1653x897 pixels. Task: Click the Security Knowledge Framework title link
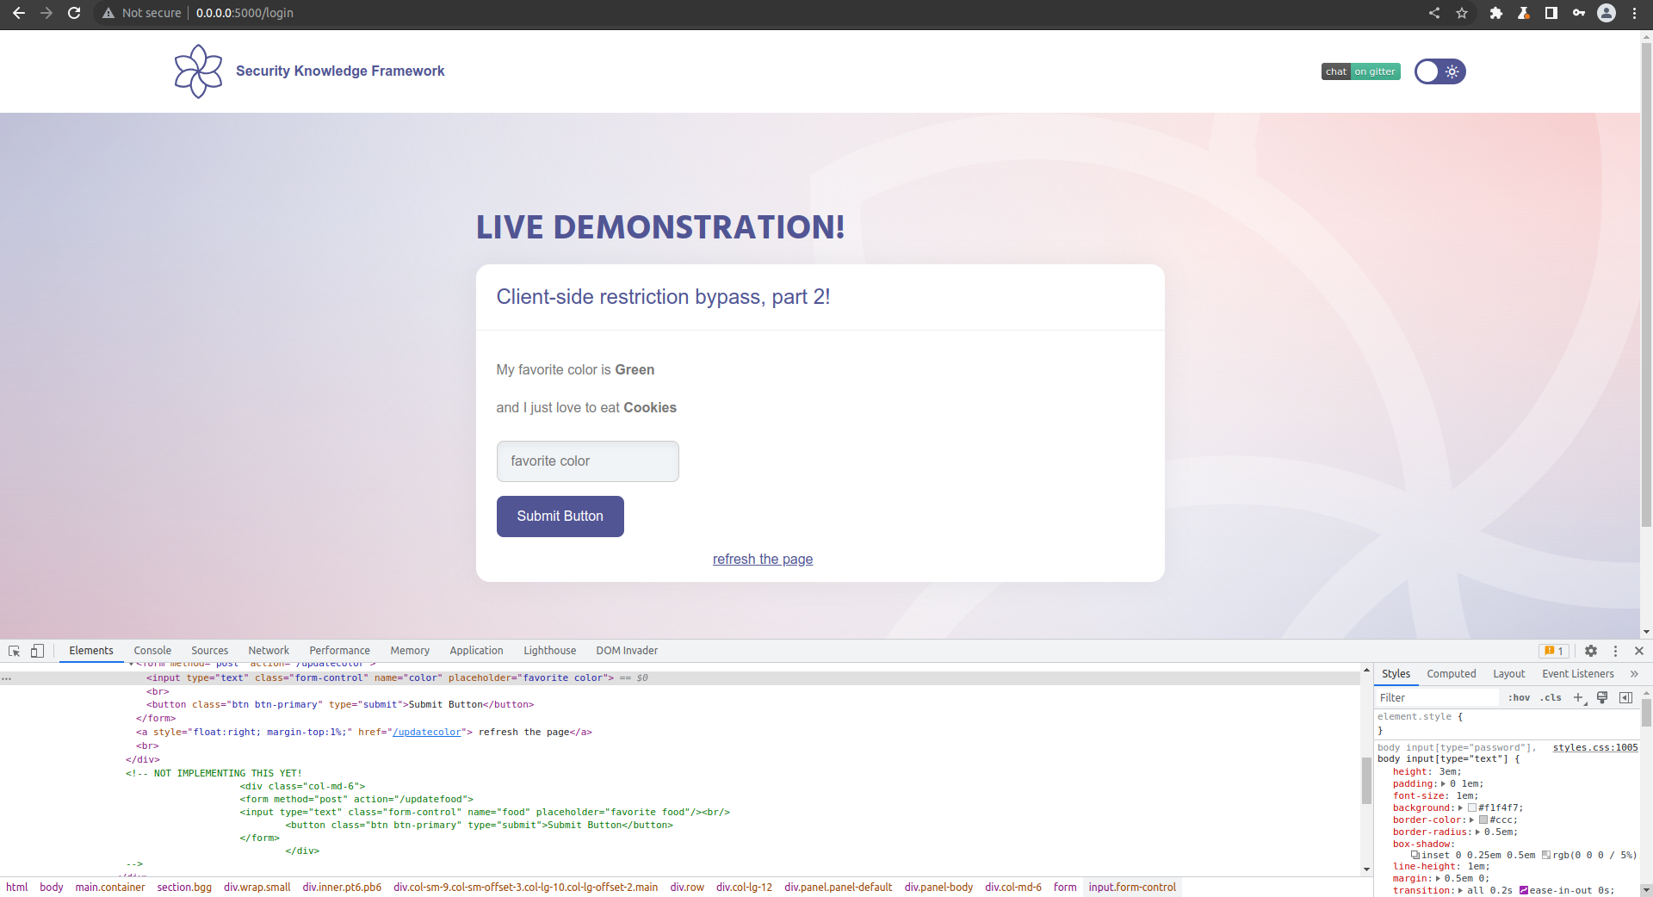(x=340, y=71)
